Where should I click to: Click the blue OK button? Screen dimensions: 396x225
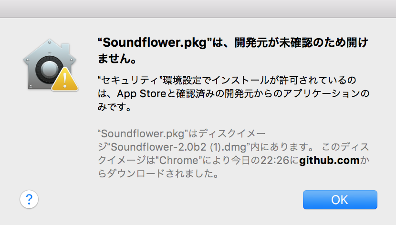click(340, 200)
